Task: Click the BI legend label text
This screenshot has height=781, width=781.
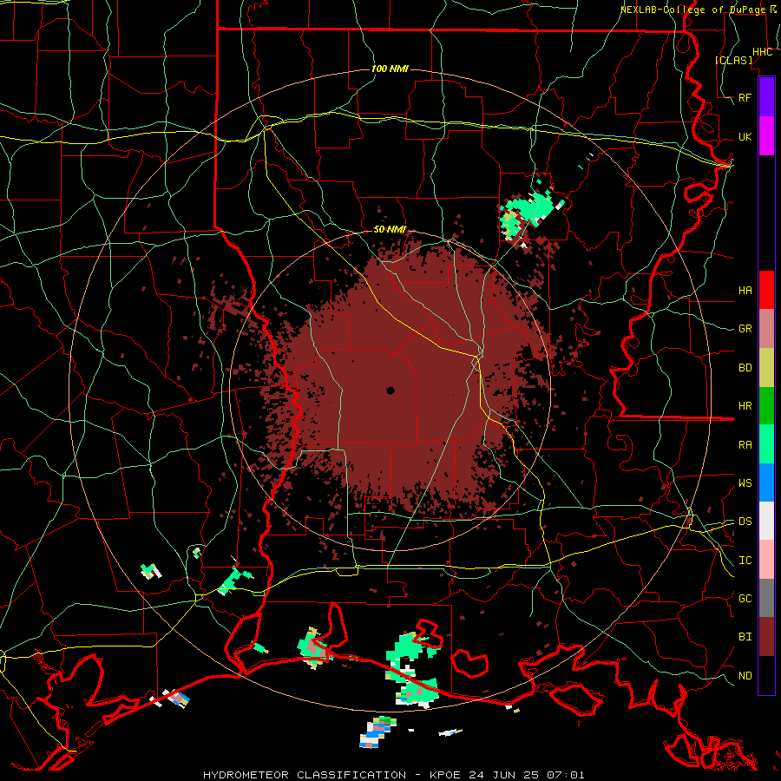Action: 745,637
